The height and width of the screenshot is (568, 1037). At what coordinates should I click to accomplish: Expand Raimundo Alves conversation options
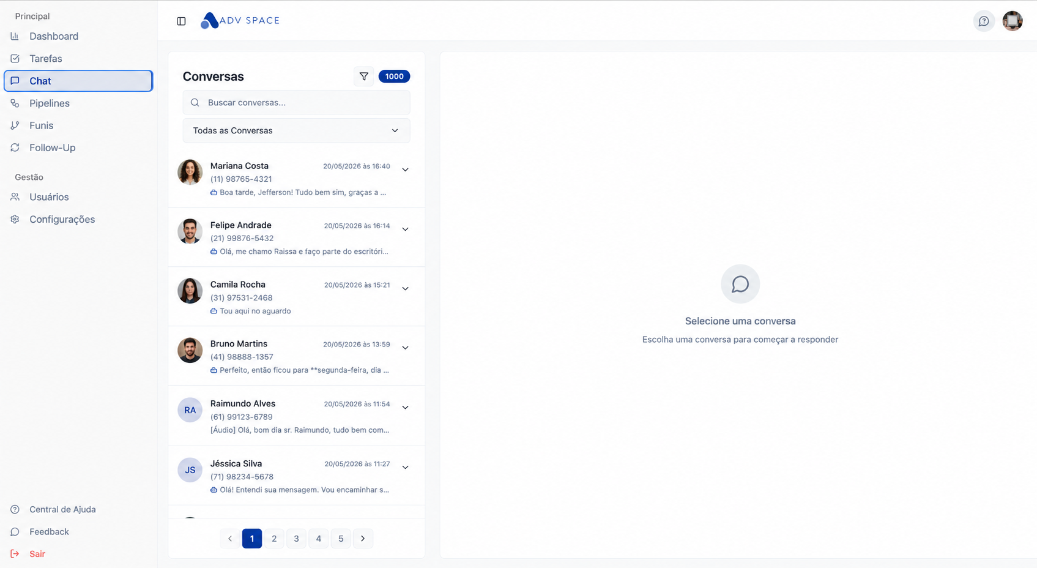pos(405,407)
